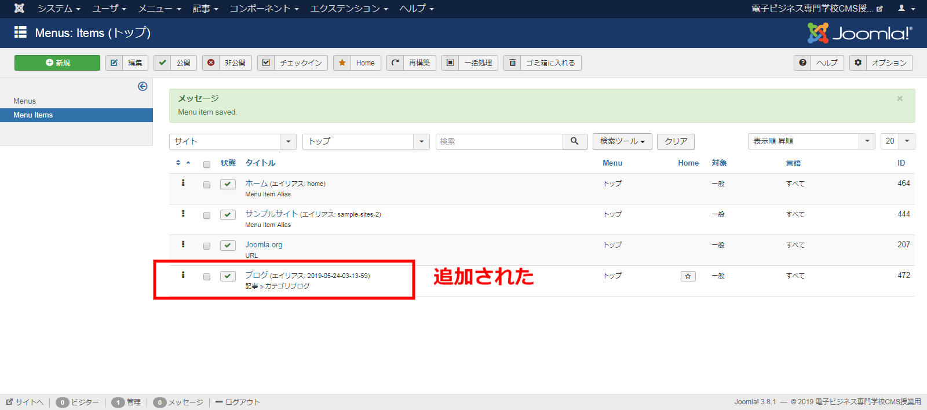Open オプション options gear button
The image size is (927, 410).
tap(881, 63)
